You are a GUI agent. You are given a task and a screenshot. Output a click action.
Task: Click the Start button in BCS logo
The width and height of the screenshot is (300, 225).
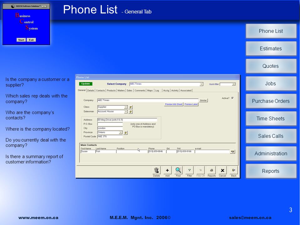point(21,40)
